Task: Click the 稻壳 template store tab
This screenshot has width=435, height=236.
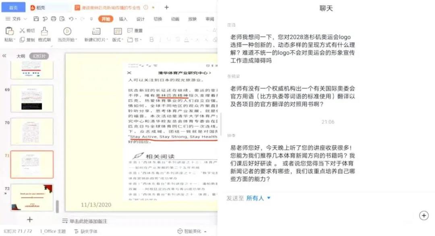Action: click(x=38, y=8)
